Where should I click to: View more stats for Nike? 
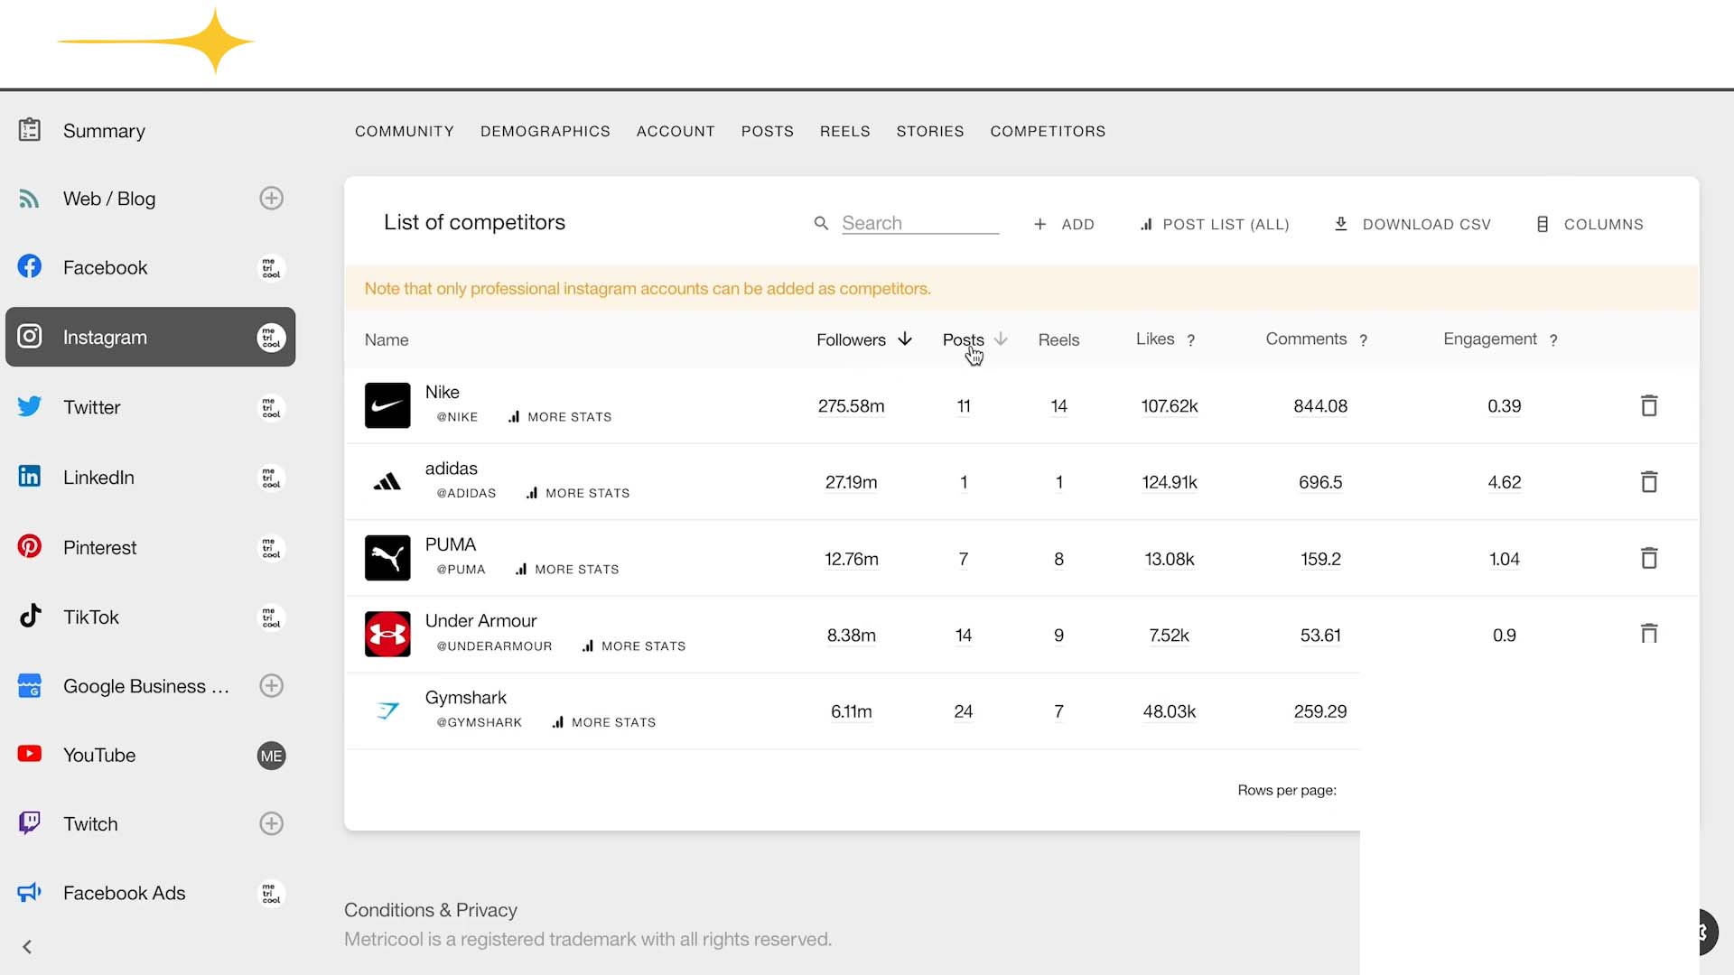click(560, 417)
